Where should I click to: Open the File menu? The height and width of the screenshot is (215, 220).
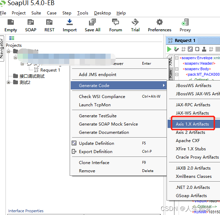[3, 13]
